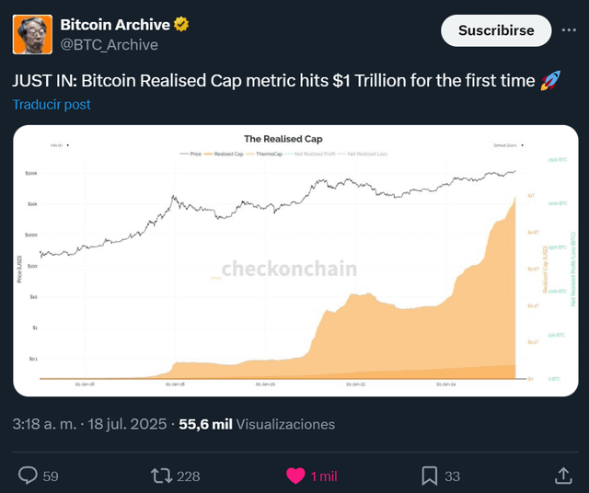Viewport: 589px width, 493px height.
Task: Open the Bitcoin Archive display name
Action: (115, 25)
